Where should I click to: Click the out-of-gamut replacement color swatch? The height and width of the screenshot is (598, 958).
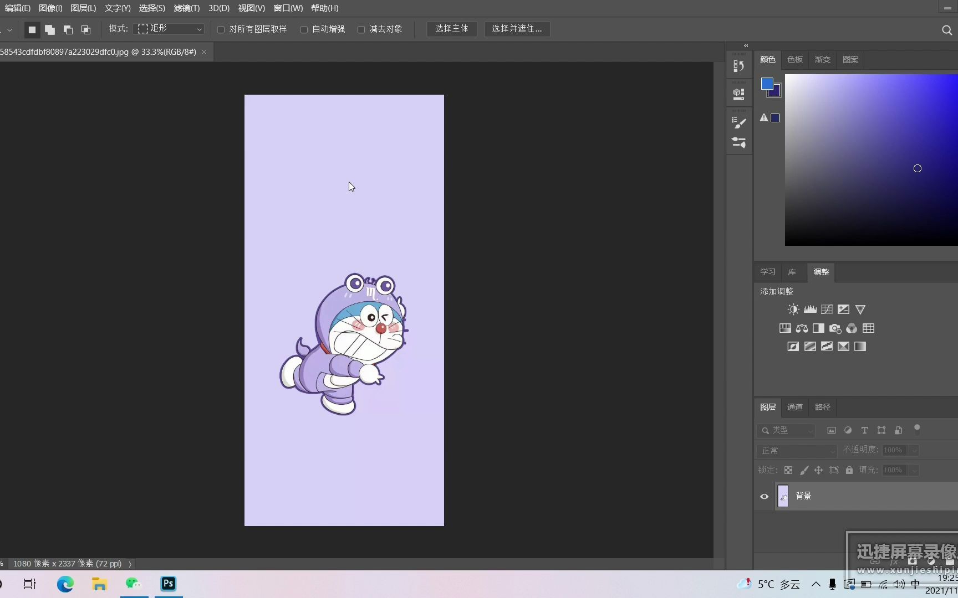click(x=775, y=118)
